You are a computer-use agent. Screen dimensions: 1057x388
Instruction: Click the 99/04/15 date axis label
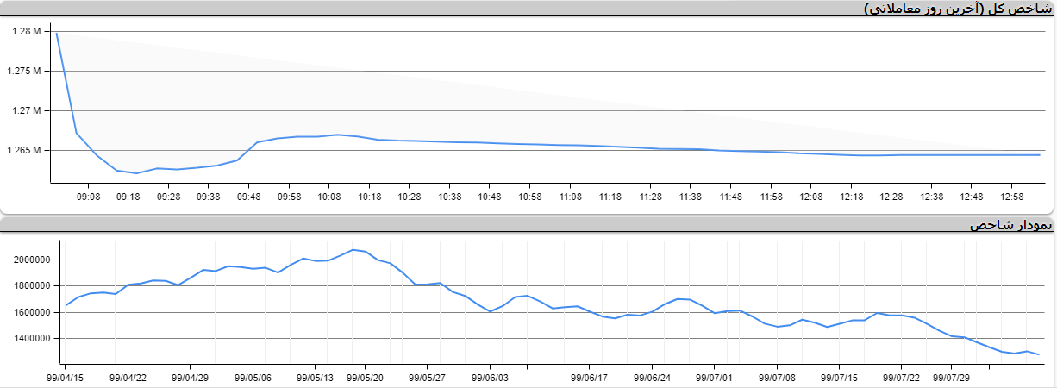pos(66,377)
